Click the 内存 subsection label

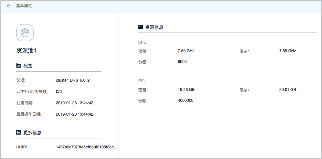[142, 80]
